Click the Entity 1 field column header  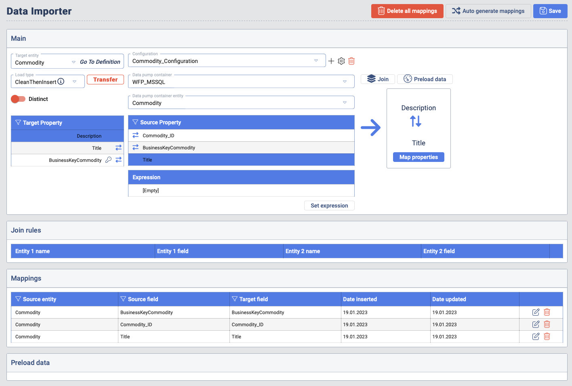[x=219, y=251]
